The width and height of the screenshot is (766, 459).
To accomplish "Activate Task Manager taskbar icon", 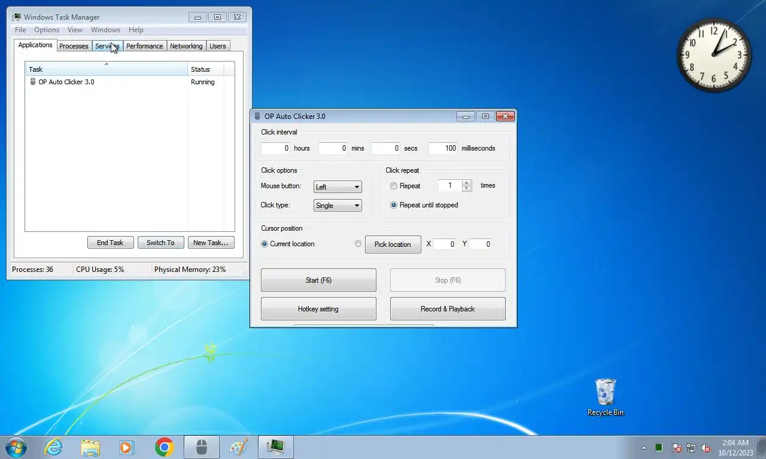I will (x=275, y=447).
